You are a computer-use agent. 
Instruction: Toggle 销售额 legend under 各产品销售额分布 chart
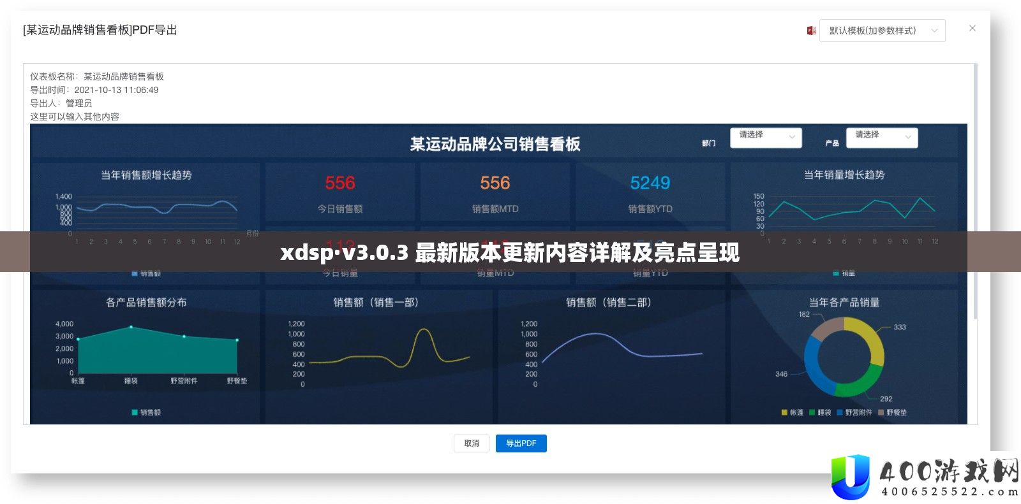tap(146, 413)
